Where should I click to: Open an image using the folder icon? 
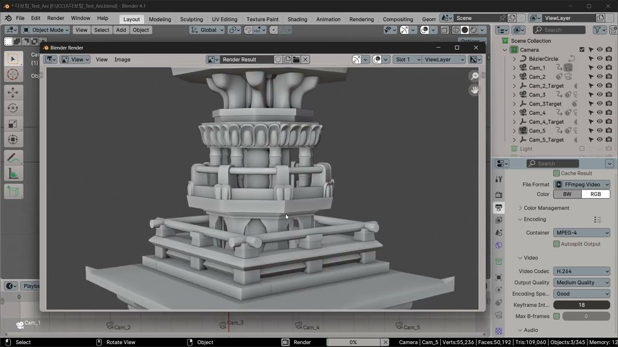[296, 59]
